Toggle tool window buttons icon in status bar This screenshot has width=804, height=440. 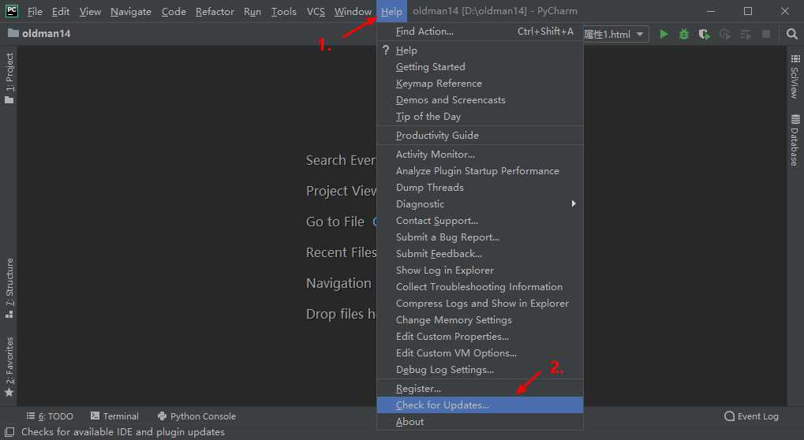pos(9,432)
